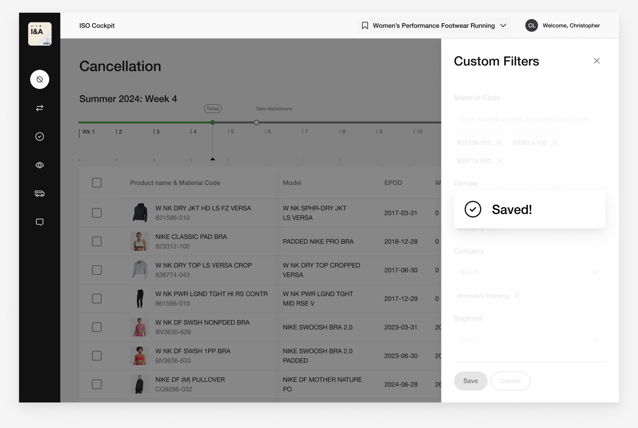Check the W NK DF SWSH NONPDED BRA row
The width and height of the screenshot is (638, 428).
96,327
